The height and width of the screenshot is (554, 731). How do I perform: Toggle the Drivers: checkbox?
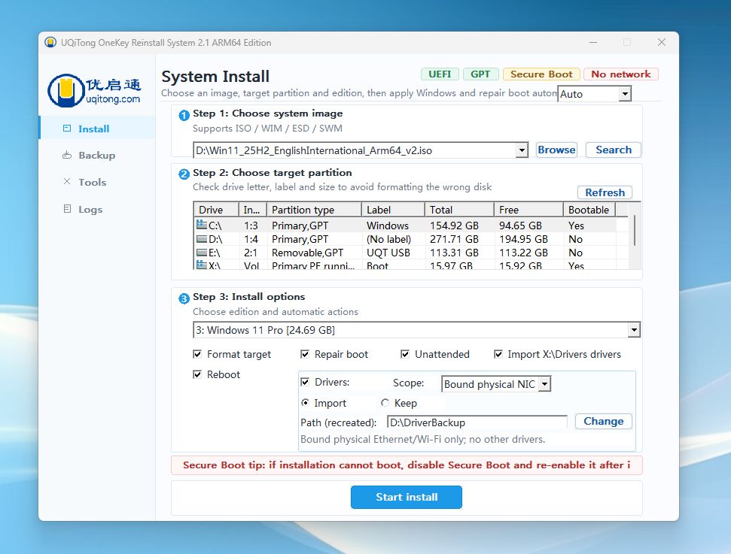tap(305, 382)
